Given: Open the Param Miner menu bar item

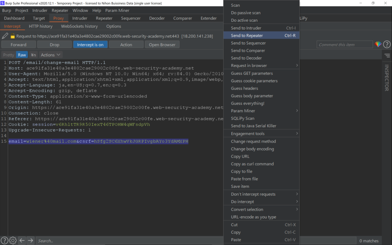Looking at the screenshot, I should click(x=117, y=10).
